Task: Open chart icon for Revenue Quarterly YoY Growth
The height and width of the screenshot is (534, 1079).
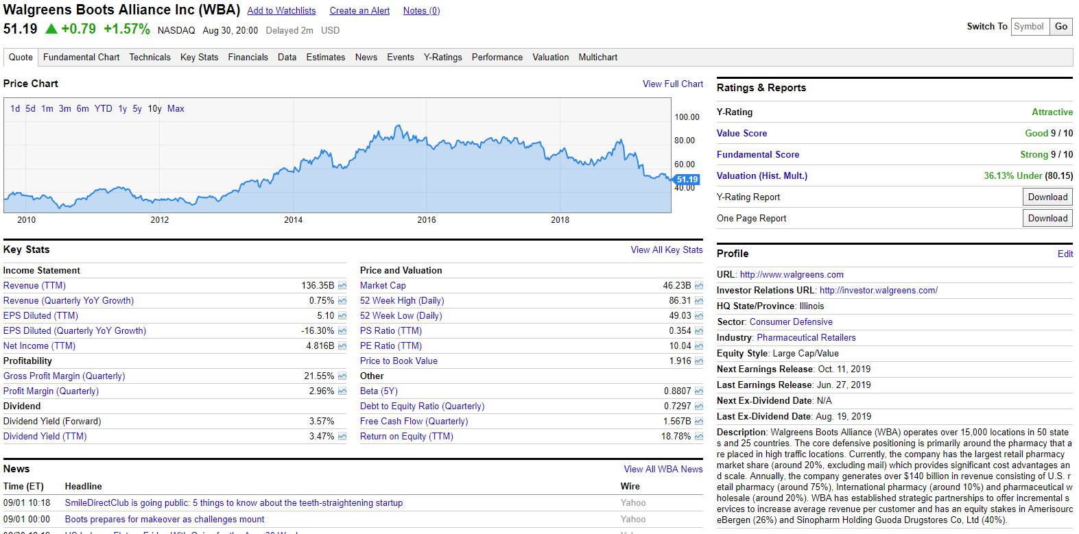Action: click(x=342, y=301)
